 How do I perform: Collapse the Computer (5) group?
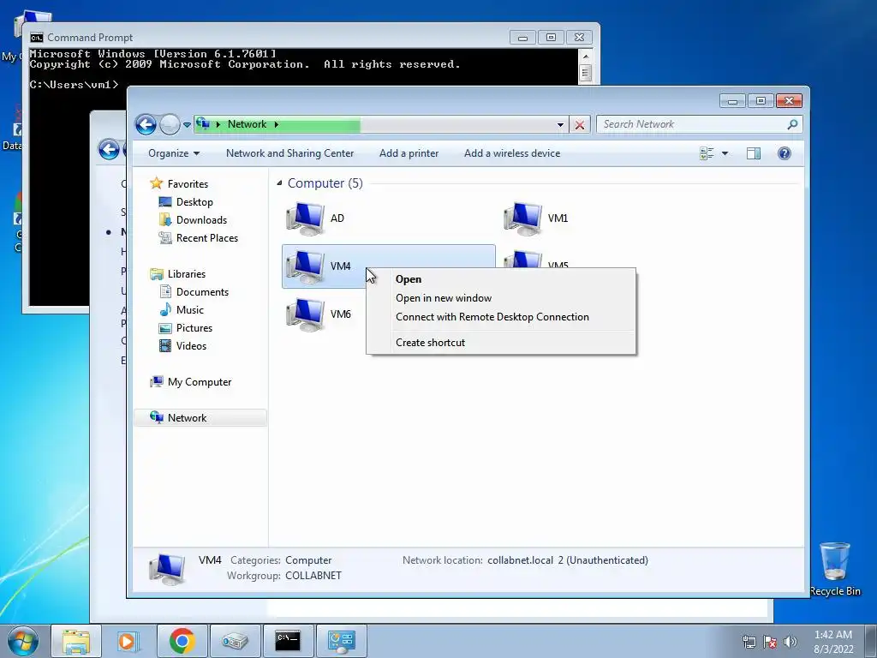(279, 183)
